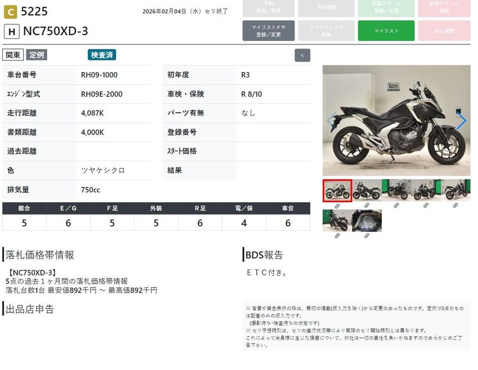Click link icon under second thumbnail
Image resolution: width=478 pixels, height=370 pixels.
367,206
